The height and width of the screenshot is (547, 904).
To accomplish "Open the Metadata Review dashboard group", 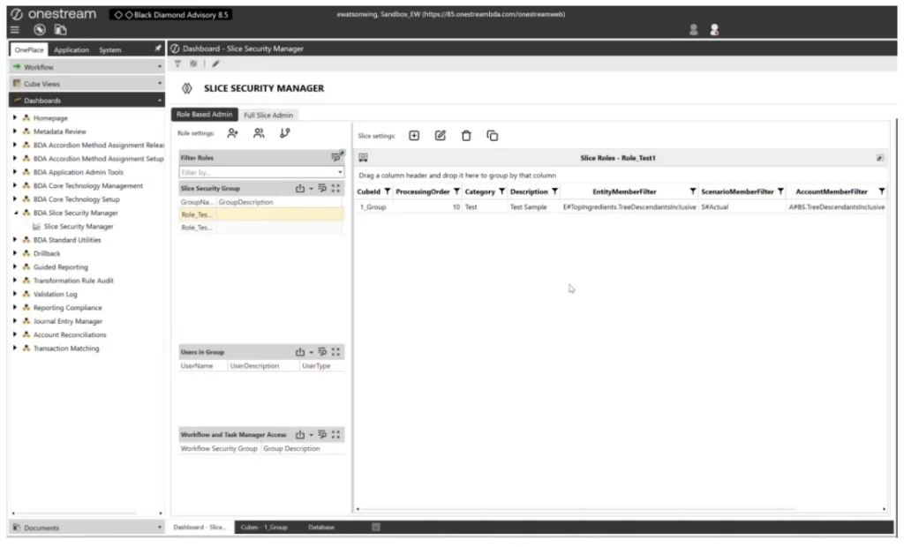I will coord(59,132).
